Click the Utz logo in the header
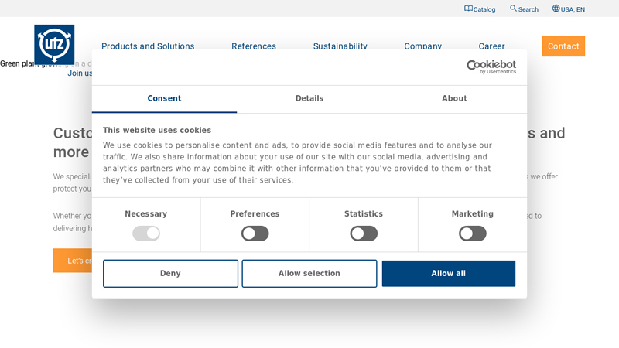The width and height of the screenshot is (619, 348). click(54, 44)
